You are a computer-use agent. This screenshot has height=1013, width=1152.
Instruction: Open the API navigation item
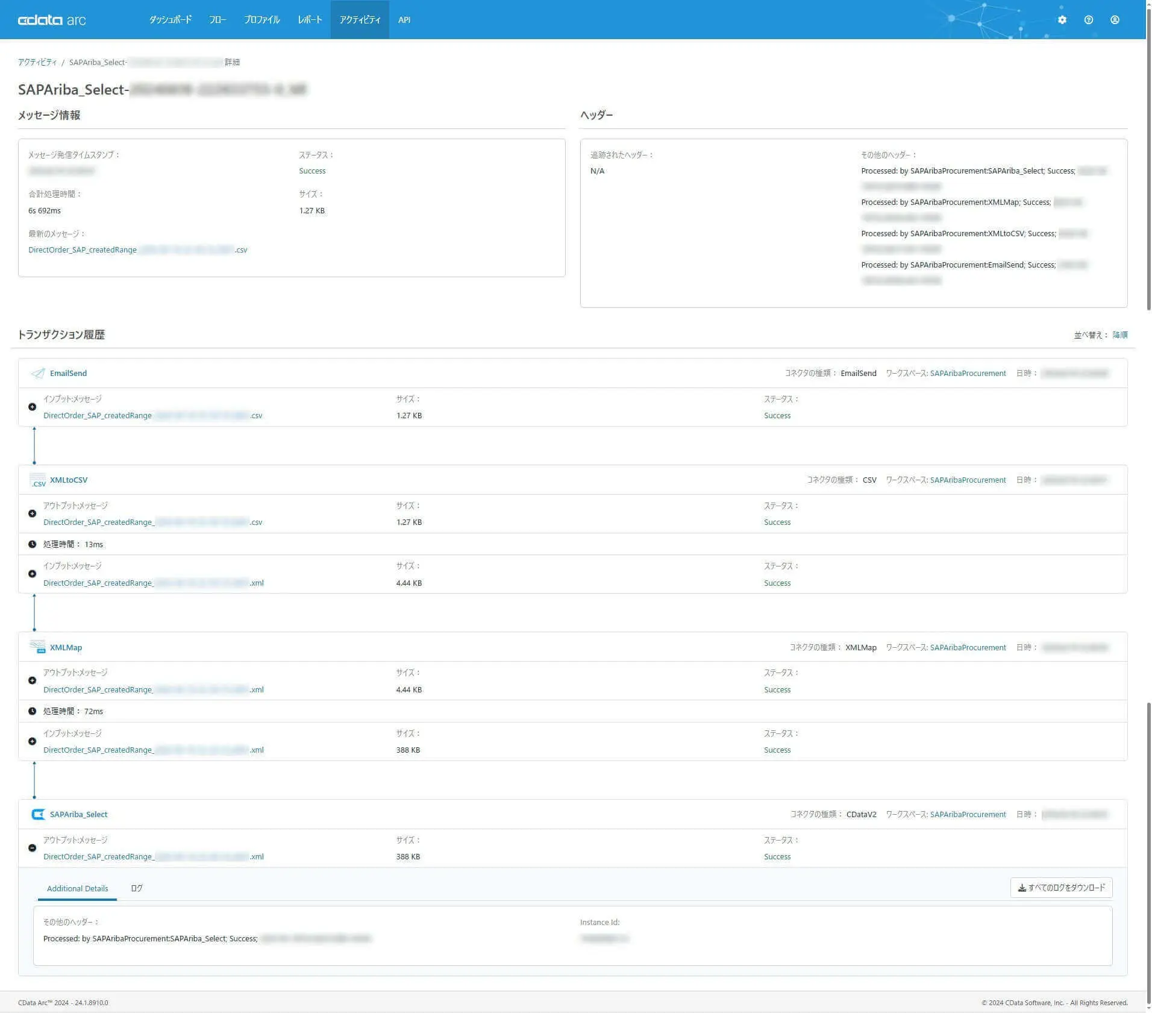pyautogui.click(x=404, y=20)
